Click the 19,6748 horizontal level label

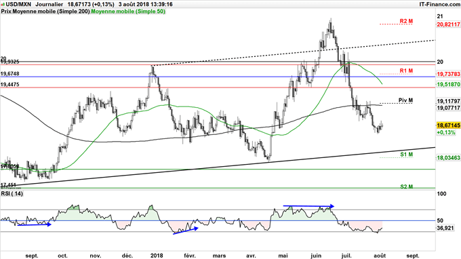point(10,73)
